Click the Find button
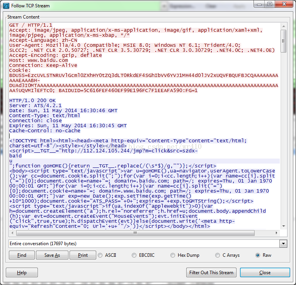 pos(22,255)
